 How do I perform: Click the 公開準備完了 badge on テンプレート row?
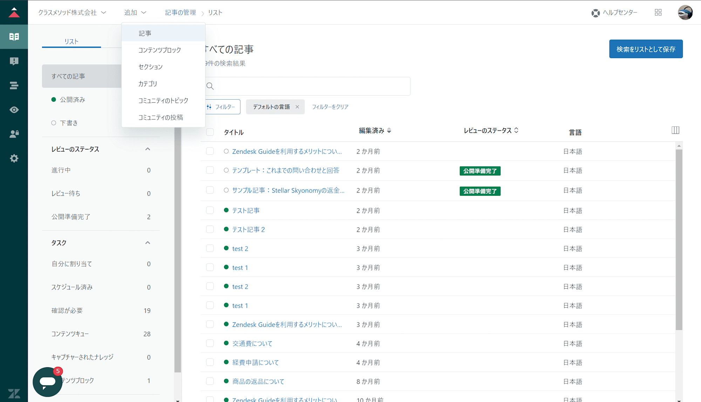tap(480, 171)
